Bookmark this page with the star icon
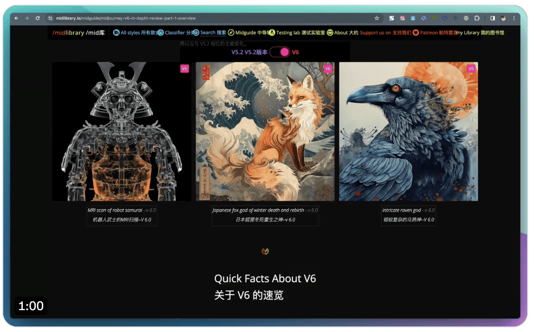This screenshot has height=332, width=535. click(377, 18)
